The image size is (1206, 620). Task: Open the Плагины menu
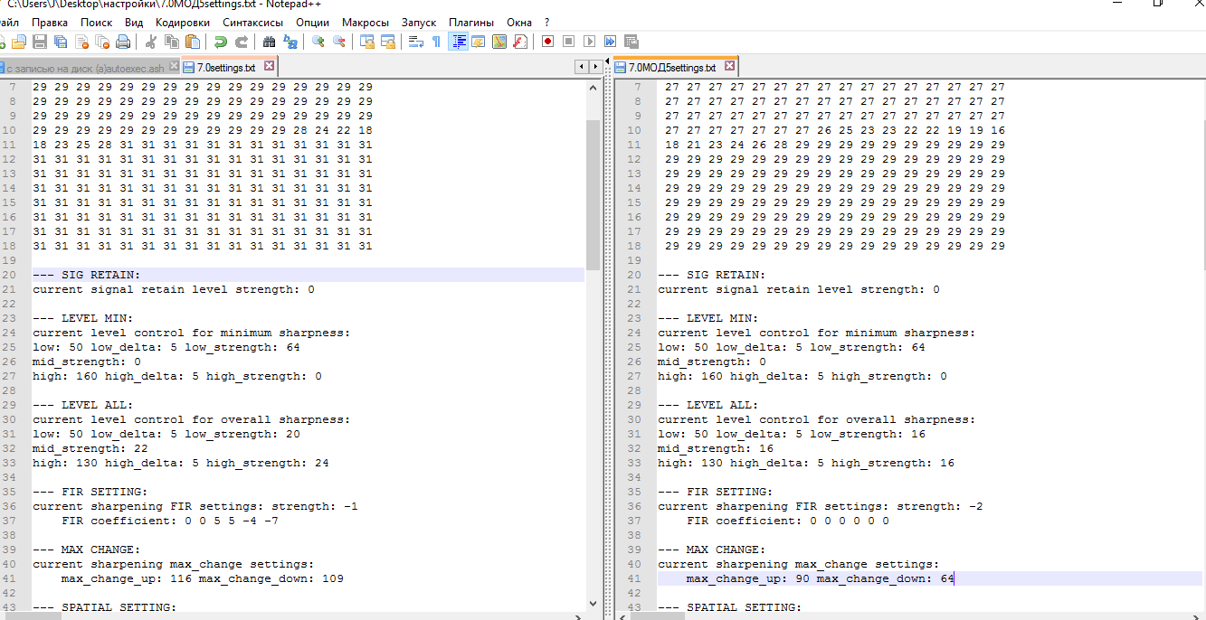[x=471, y=22]
